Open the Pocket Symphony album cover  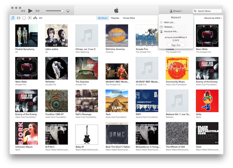pos(27,36)
